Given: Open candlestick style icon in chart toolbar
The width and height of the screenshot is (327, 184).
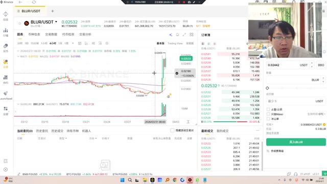Looking at the screenshot, I should [93, 43].
